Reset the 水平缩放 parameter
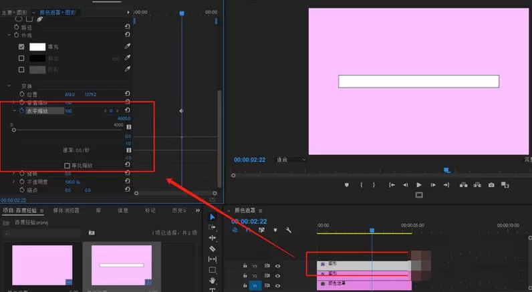Viewport: 532px width, 292px height. 127,110
